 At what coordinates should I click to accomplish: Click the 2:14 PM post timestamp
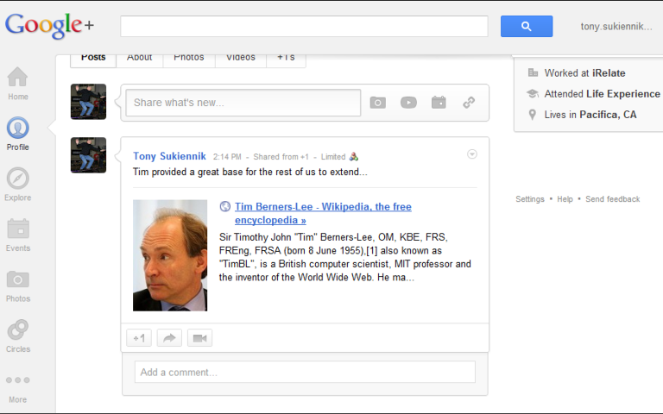coord(227,157)
